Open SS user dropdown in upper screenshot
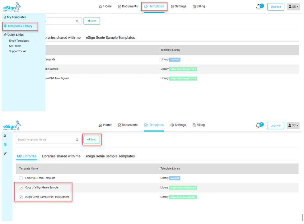Screen dimensions: 304x224 [293, 7]
